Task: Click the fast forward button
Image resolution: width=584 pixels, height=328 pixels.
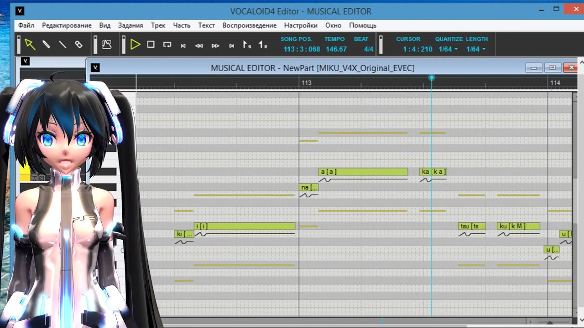Action: (x=215, y=46)
